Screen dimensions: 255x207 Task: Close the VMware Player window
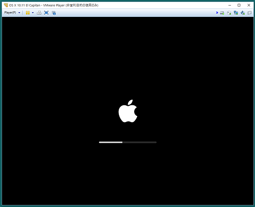click(249, 5)
